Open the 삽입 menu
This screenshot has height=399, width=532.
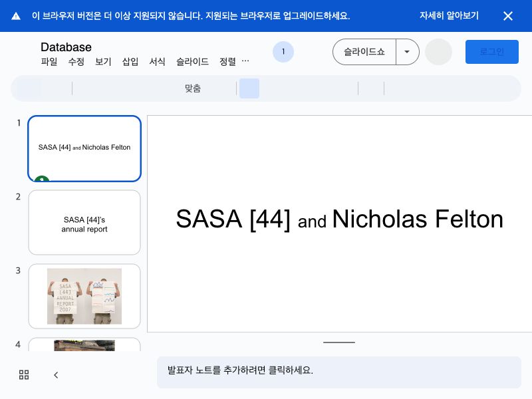pyautogui.click(x=130, y=62)
